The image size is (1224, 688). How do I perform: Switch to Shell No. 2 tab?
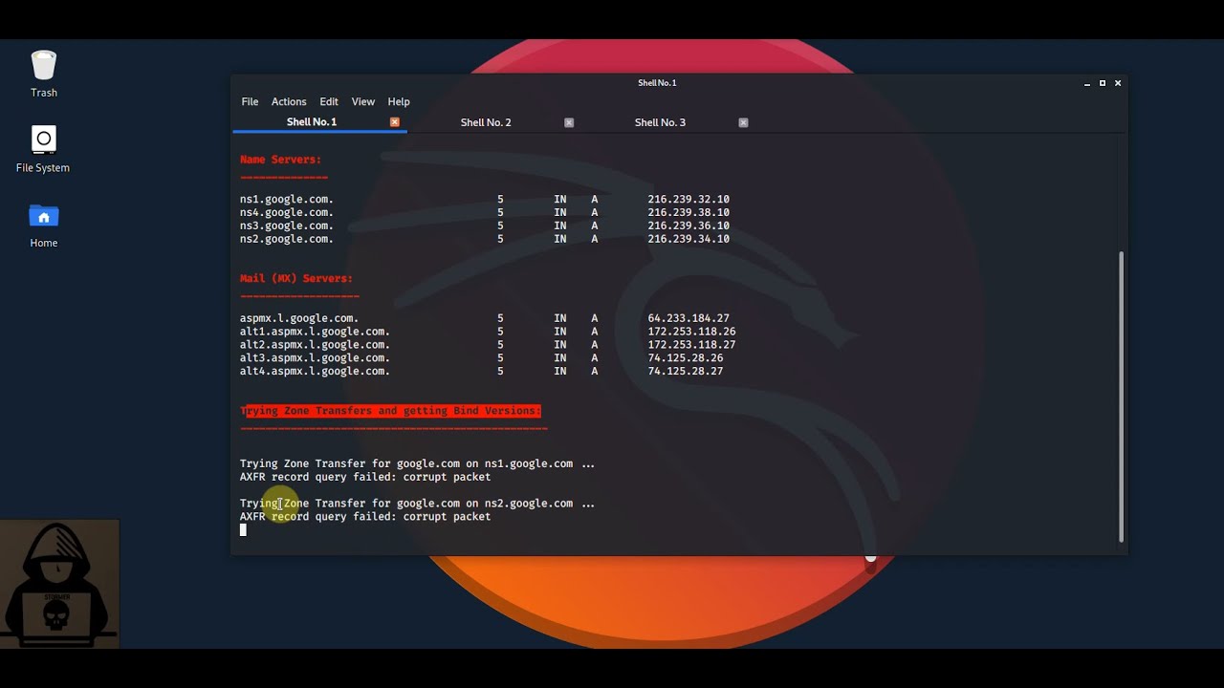tap(486, 122)
